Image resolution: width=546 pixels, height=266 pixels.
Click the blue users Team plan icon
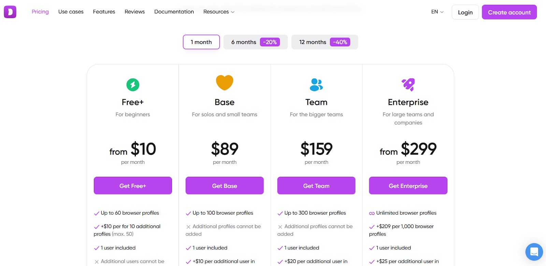point(316,85)
